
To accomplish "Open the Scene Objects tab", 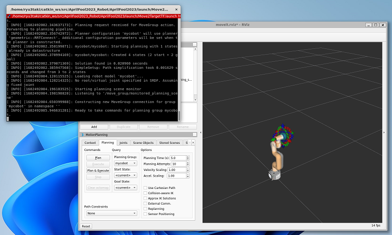I will click(143, 142).
